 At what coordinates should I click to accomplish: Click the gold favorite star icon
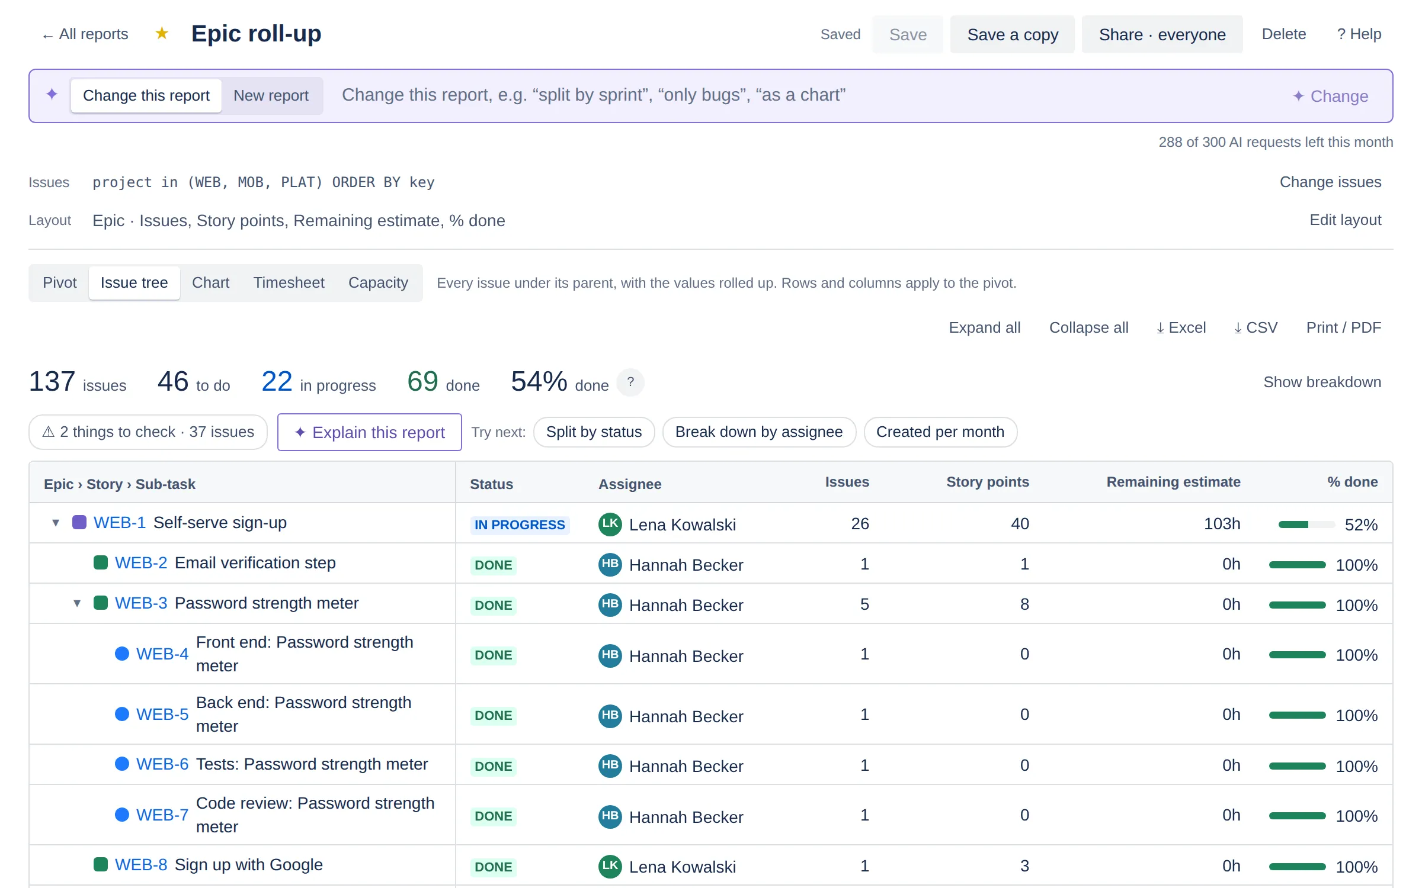coord(162,34)
